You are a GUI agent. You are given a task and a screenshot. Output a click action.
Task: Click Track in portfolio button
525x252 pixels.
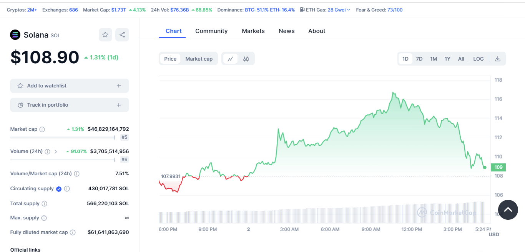(x=70, y=105)
